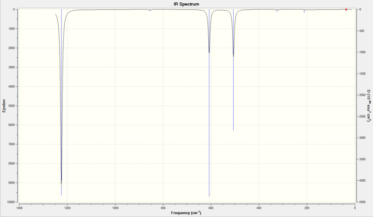The height and width of the screenshot is (217, 373).
Task: Click the 7000 tick on the Epsilon axis
Action: click(x=11, y=144)
